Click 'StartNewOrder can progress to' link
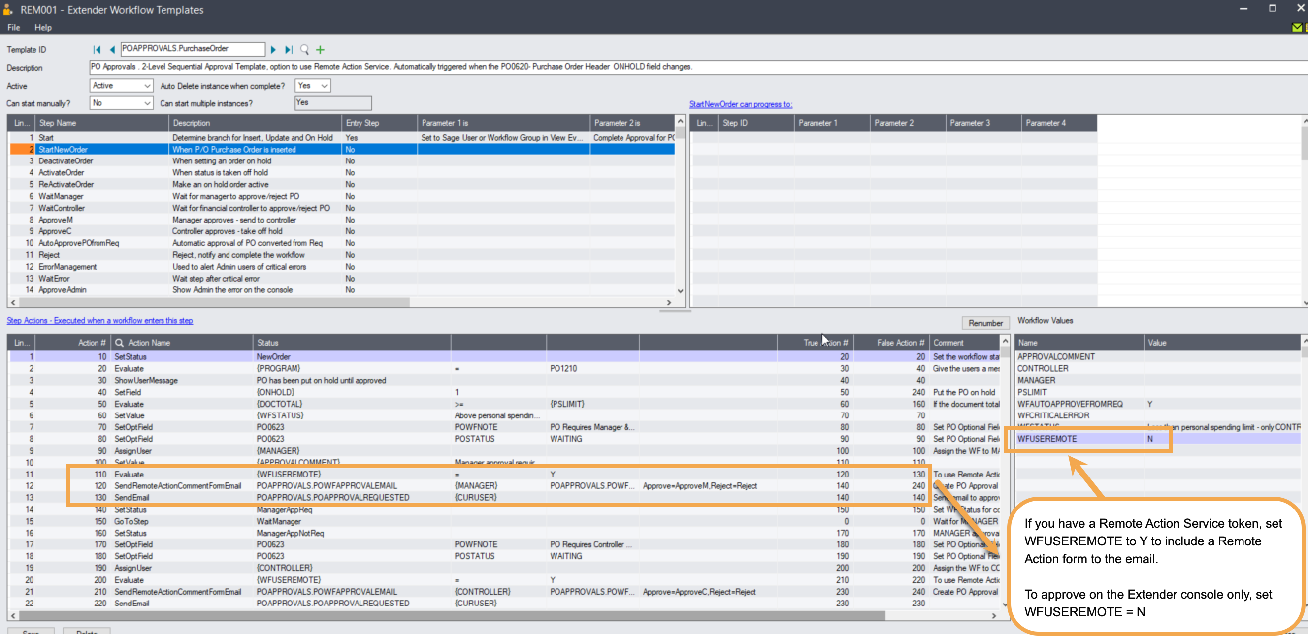Screen dimensions: 1308x636 pyautogui.click(x=740, y=104)
